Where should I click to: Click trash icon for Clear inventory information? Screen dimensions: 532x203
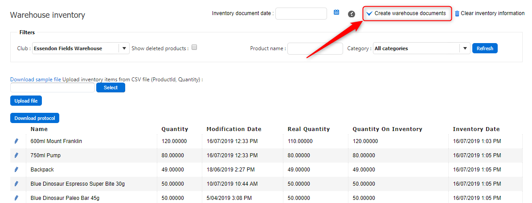click(457, 14)
